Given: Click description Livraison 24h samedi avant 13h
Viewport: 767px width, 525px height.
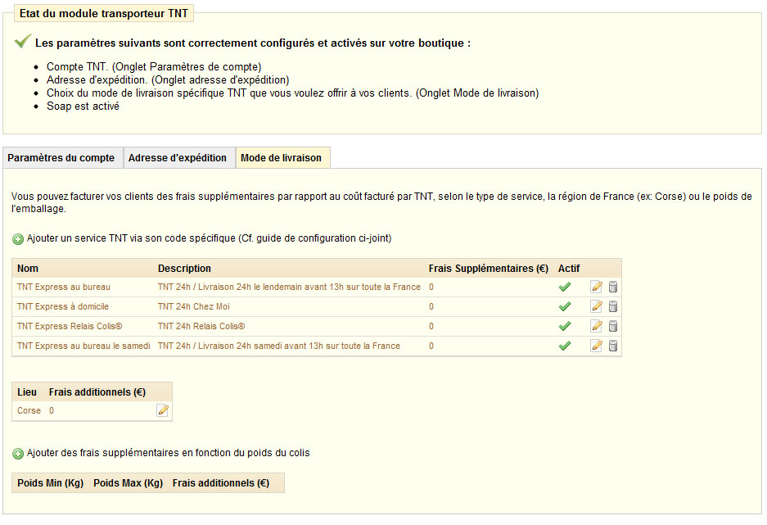Looking at the screenshot, I should 279,346.
